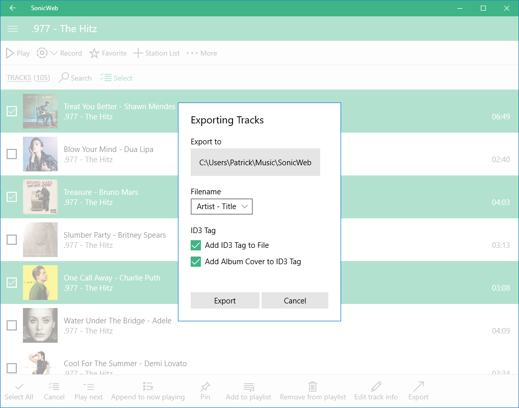The image size is (519, 408).
Task: Click the Adele album cover thumbnail
Action: coord(40,325)
